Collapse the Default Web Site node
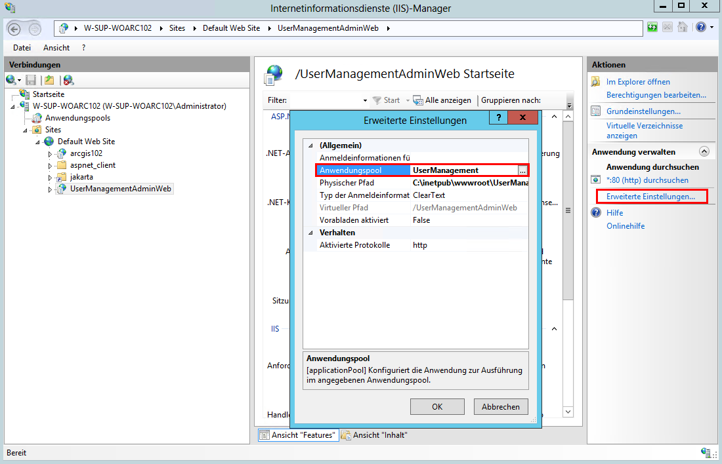The image size is (722, 464). (x=38, y=141)
